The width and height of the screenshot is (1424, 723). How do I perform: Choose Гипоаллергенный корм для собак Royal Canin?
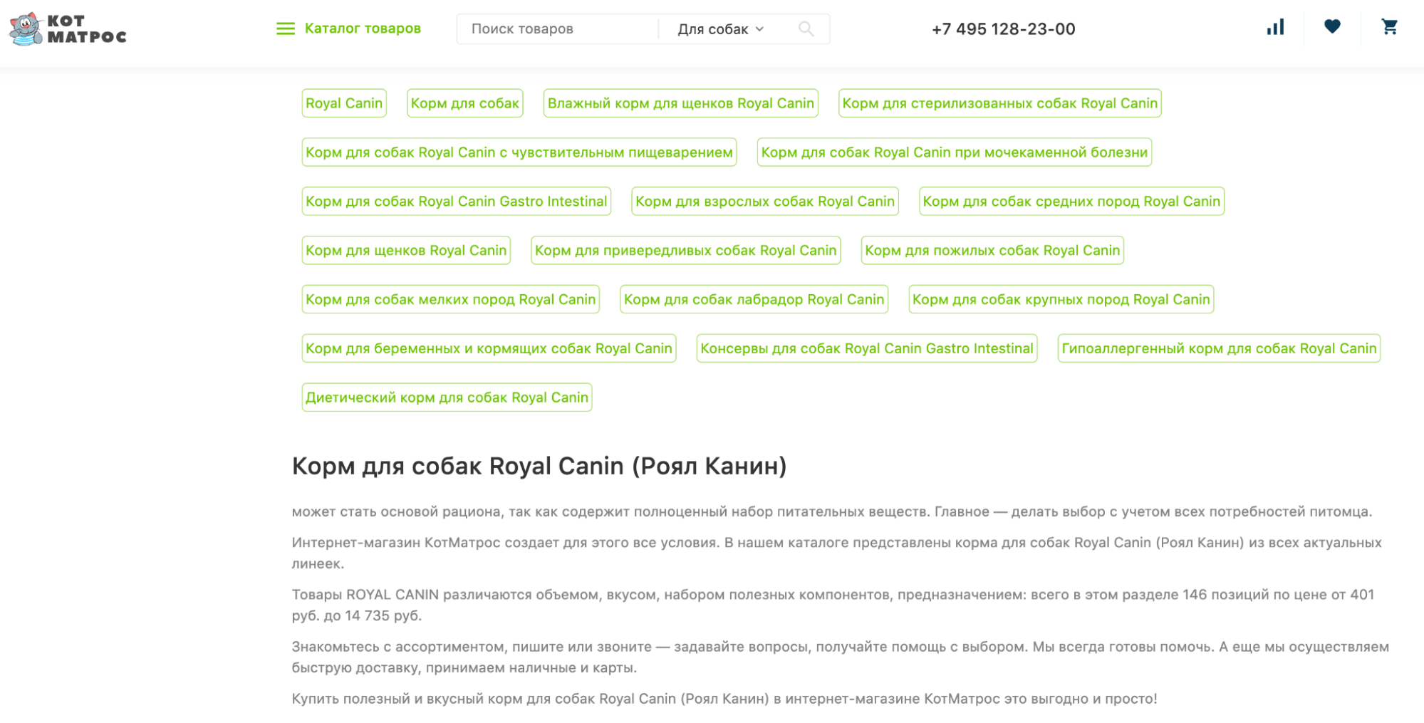(x=1218, y=348)
